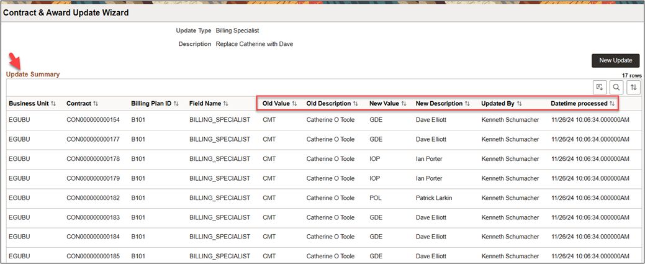Open the grid search magnifier icon

coord(616,87)
